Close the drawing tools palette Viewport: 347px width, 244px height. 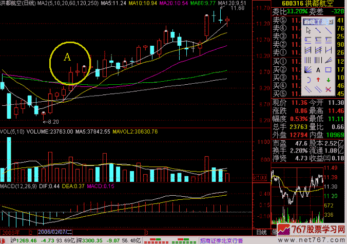click(330, 22)
